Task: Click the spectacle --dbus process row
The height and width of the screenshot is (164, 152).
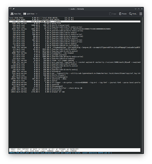Action: tap(75, 79)
